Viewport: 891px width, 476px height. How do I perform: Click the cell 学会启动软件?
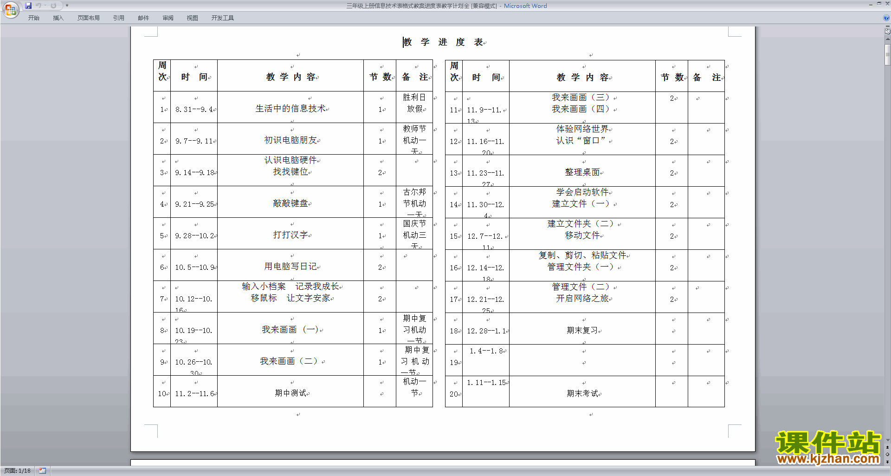pyautogui.click(x=582, y=192)
